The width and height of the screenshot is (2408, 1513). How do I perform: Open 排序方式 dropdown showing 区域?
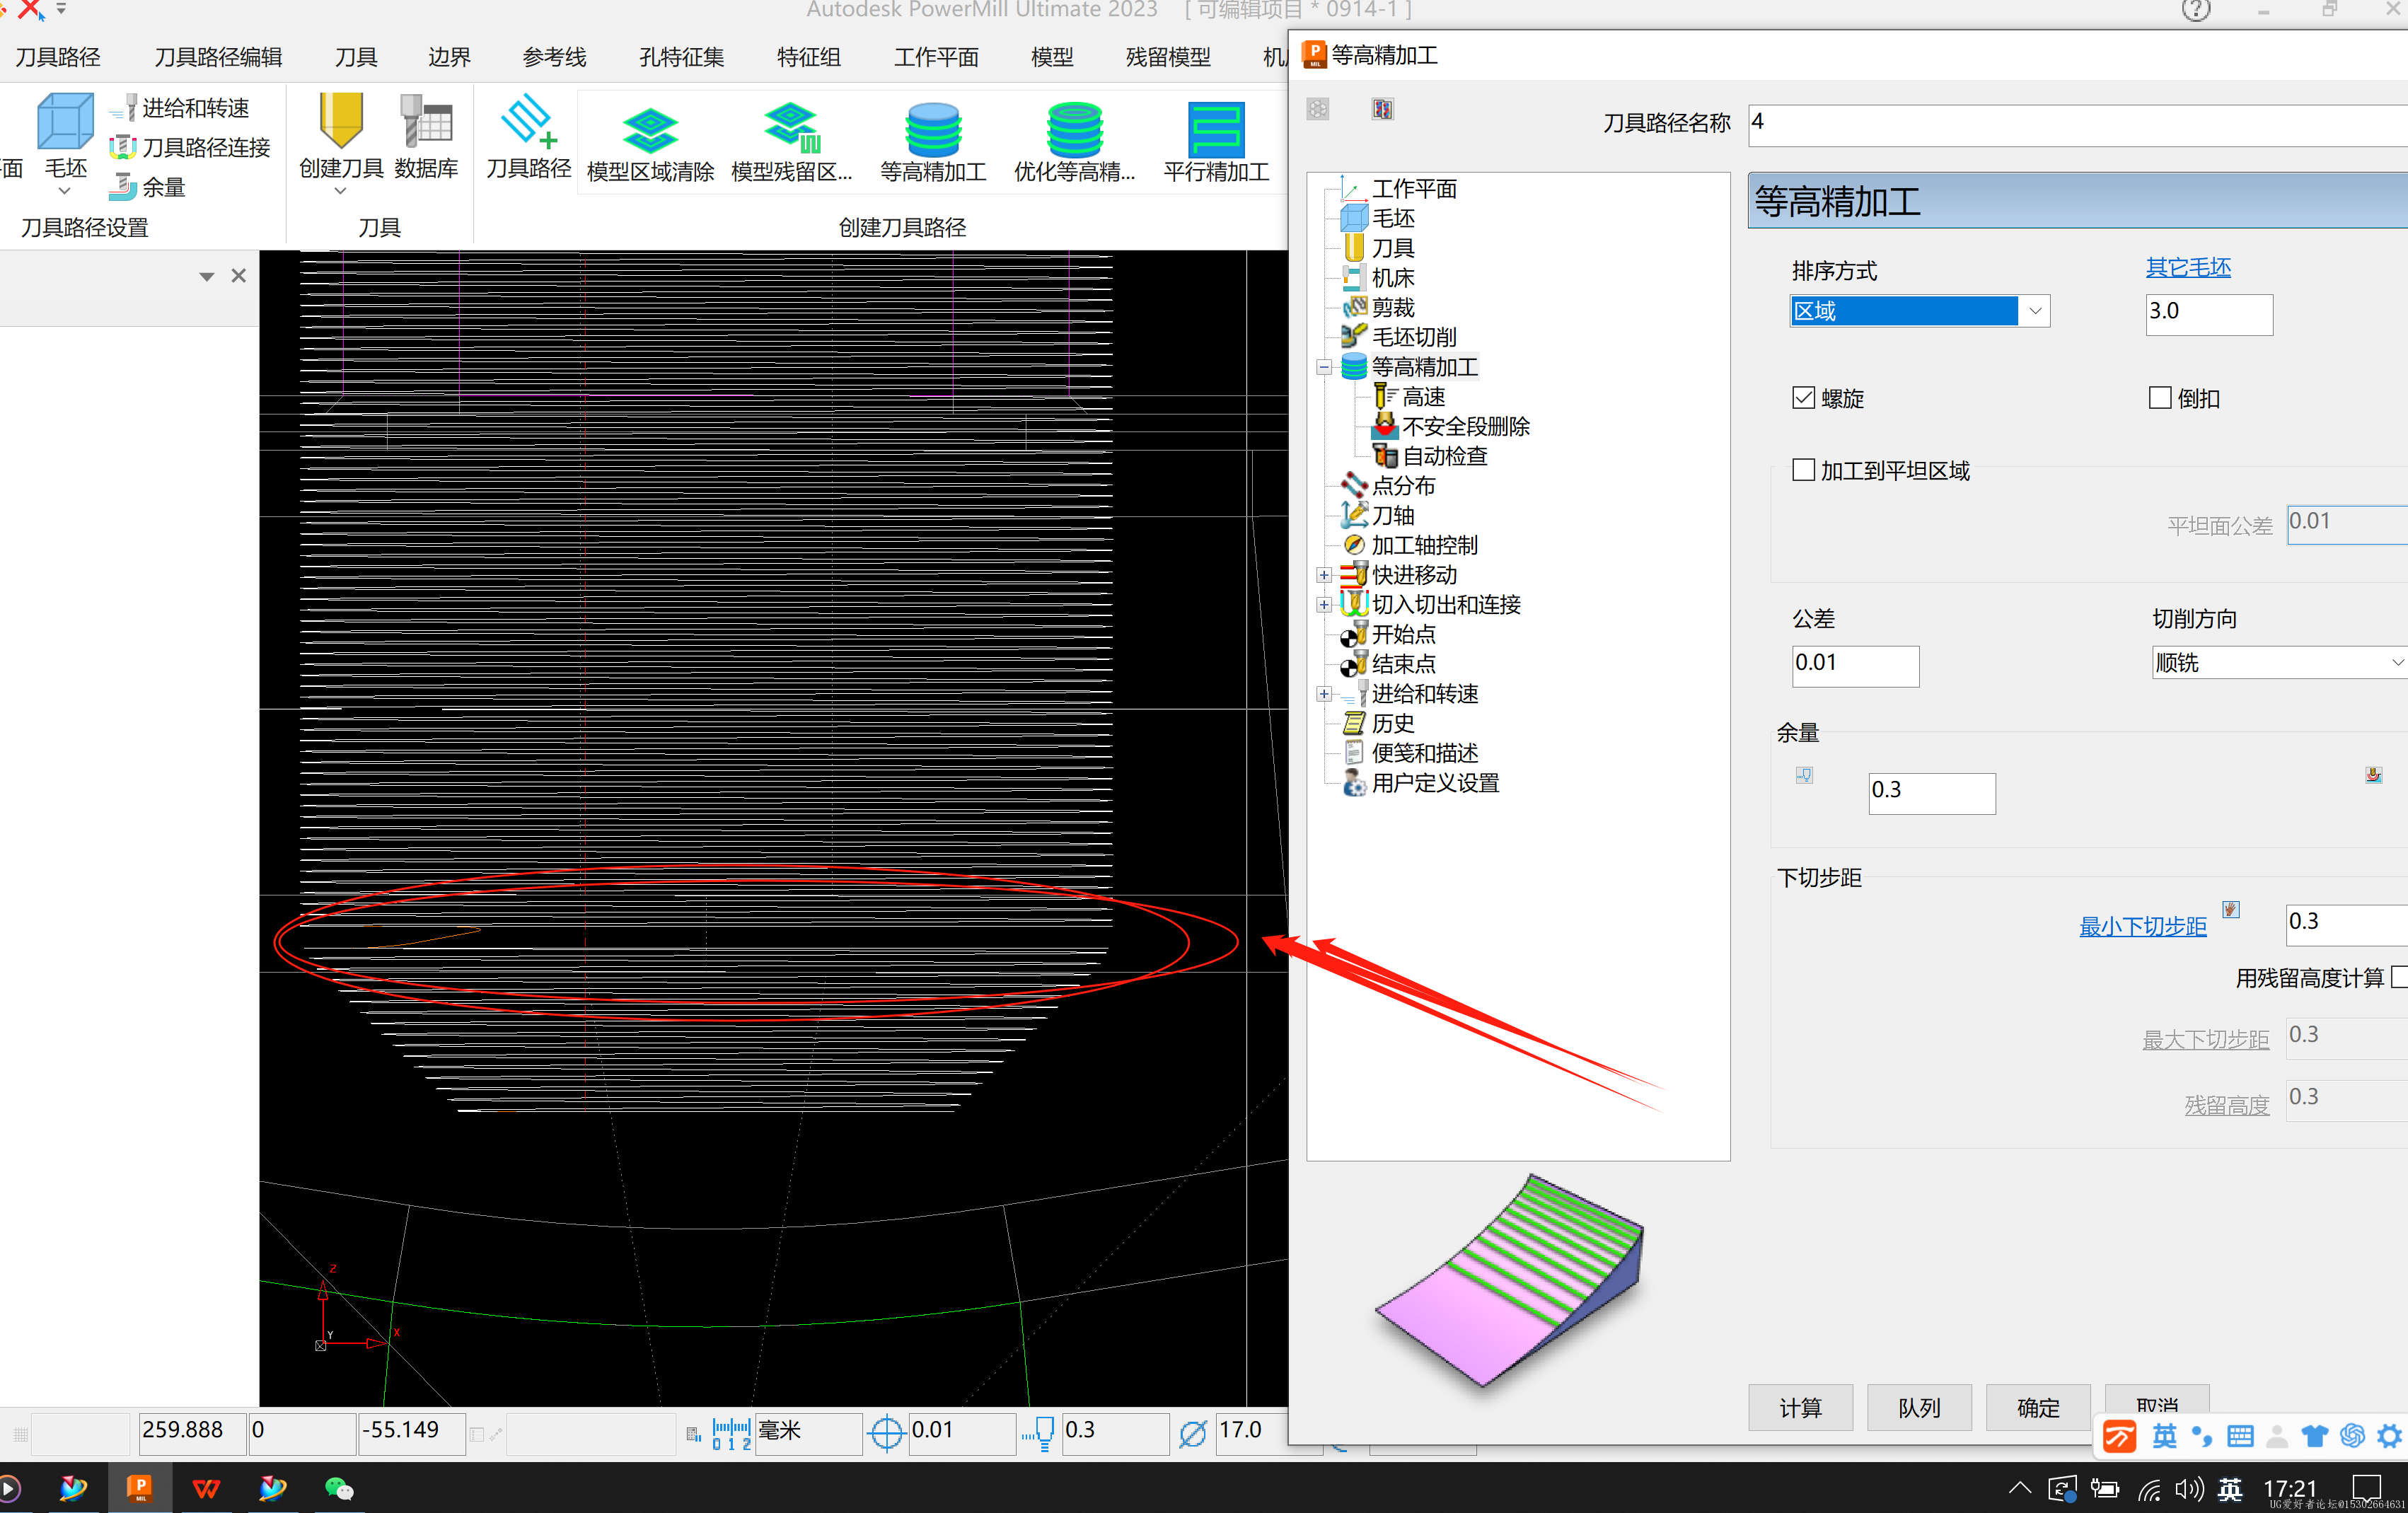(1919, 311)
